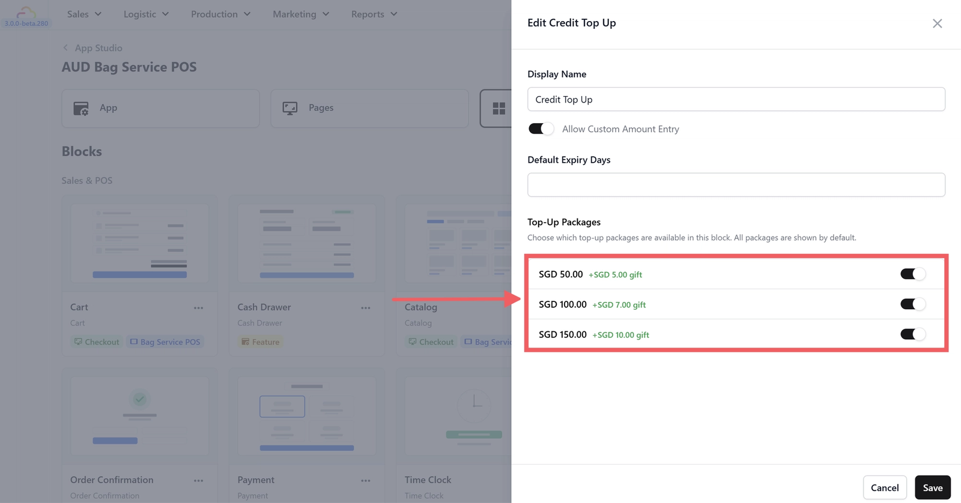Open the Cash Drawer block ellipsis menu
The image size is (961, 503).
(x=366, y=308)
